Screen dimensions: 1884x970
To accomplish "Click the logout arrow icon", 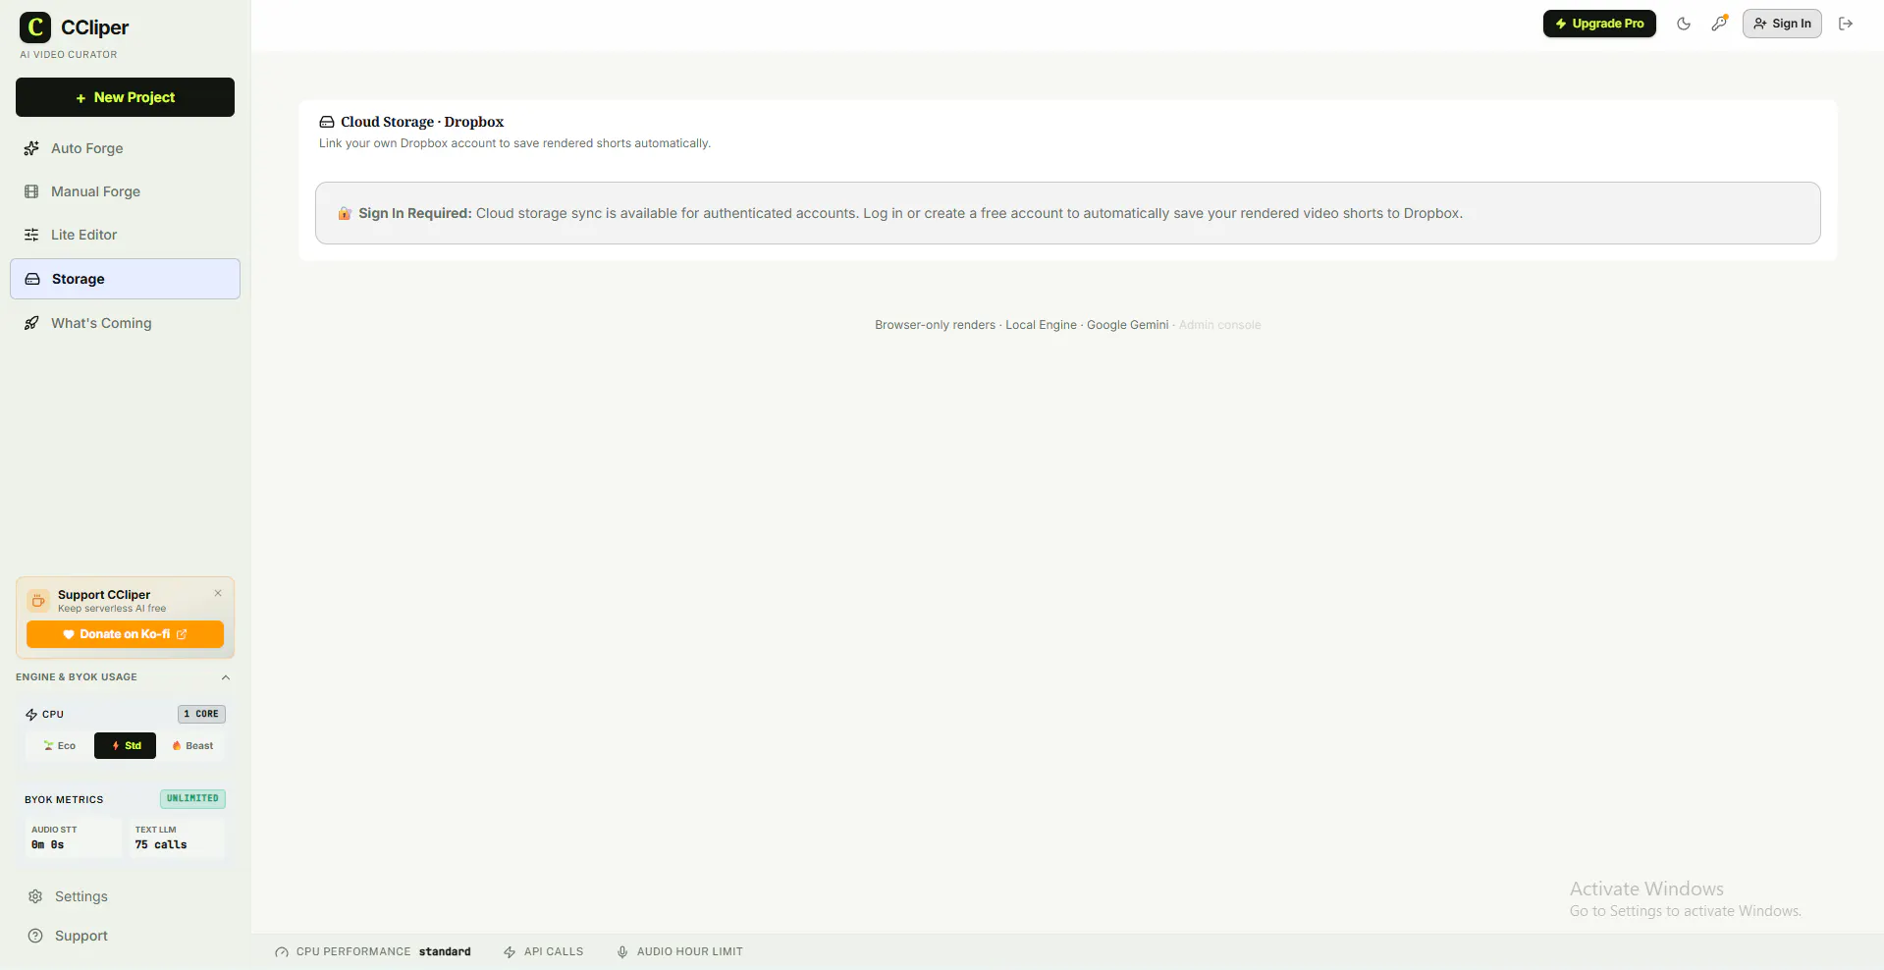I will point(1846,24).
